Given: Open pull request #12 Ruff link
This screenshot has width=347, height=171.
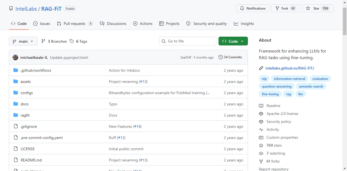Looking at the screenshot, I should point(121,138).
